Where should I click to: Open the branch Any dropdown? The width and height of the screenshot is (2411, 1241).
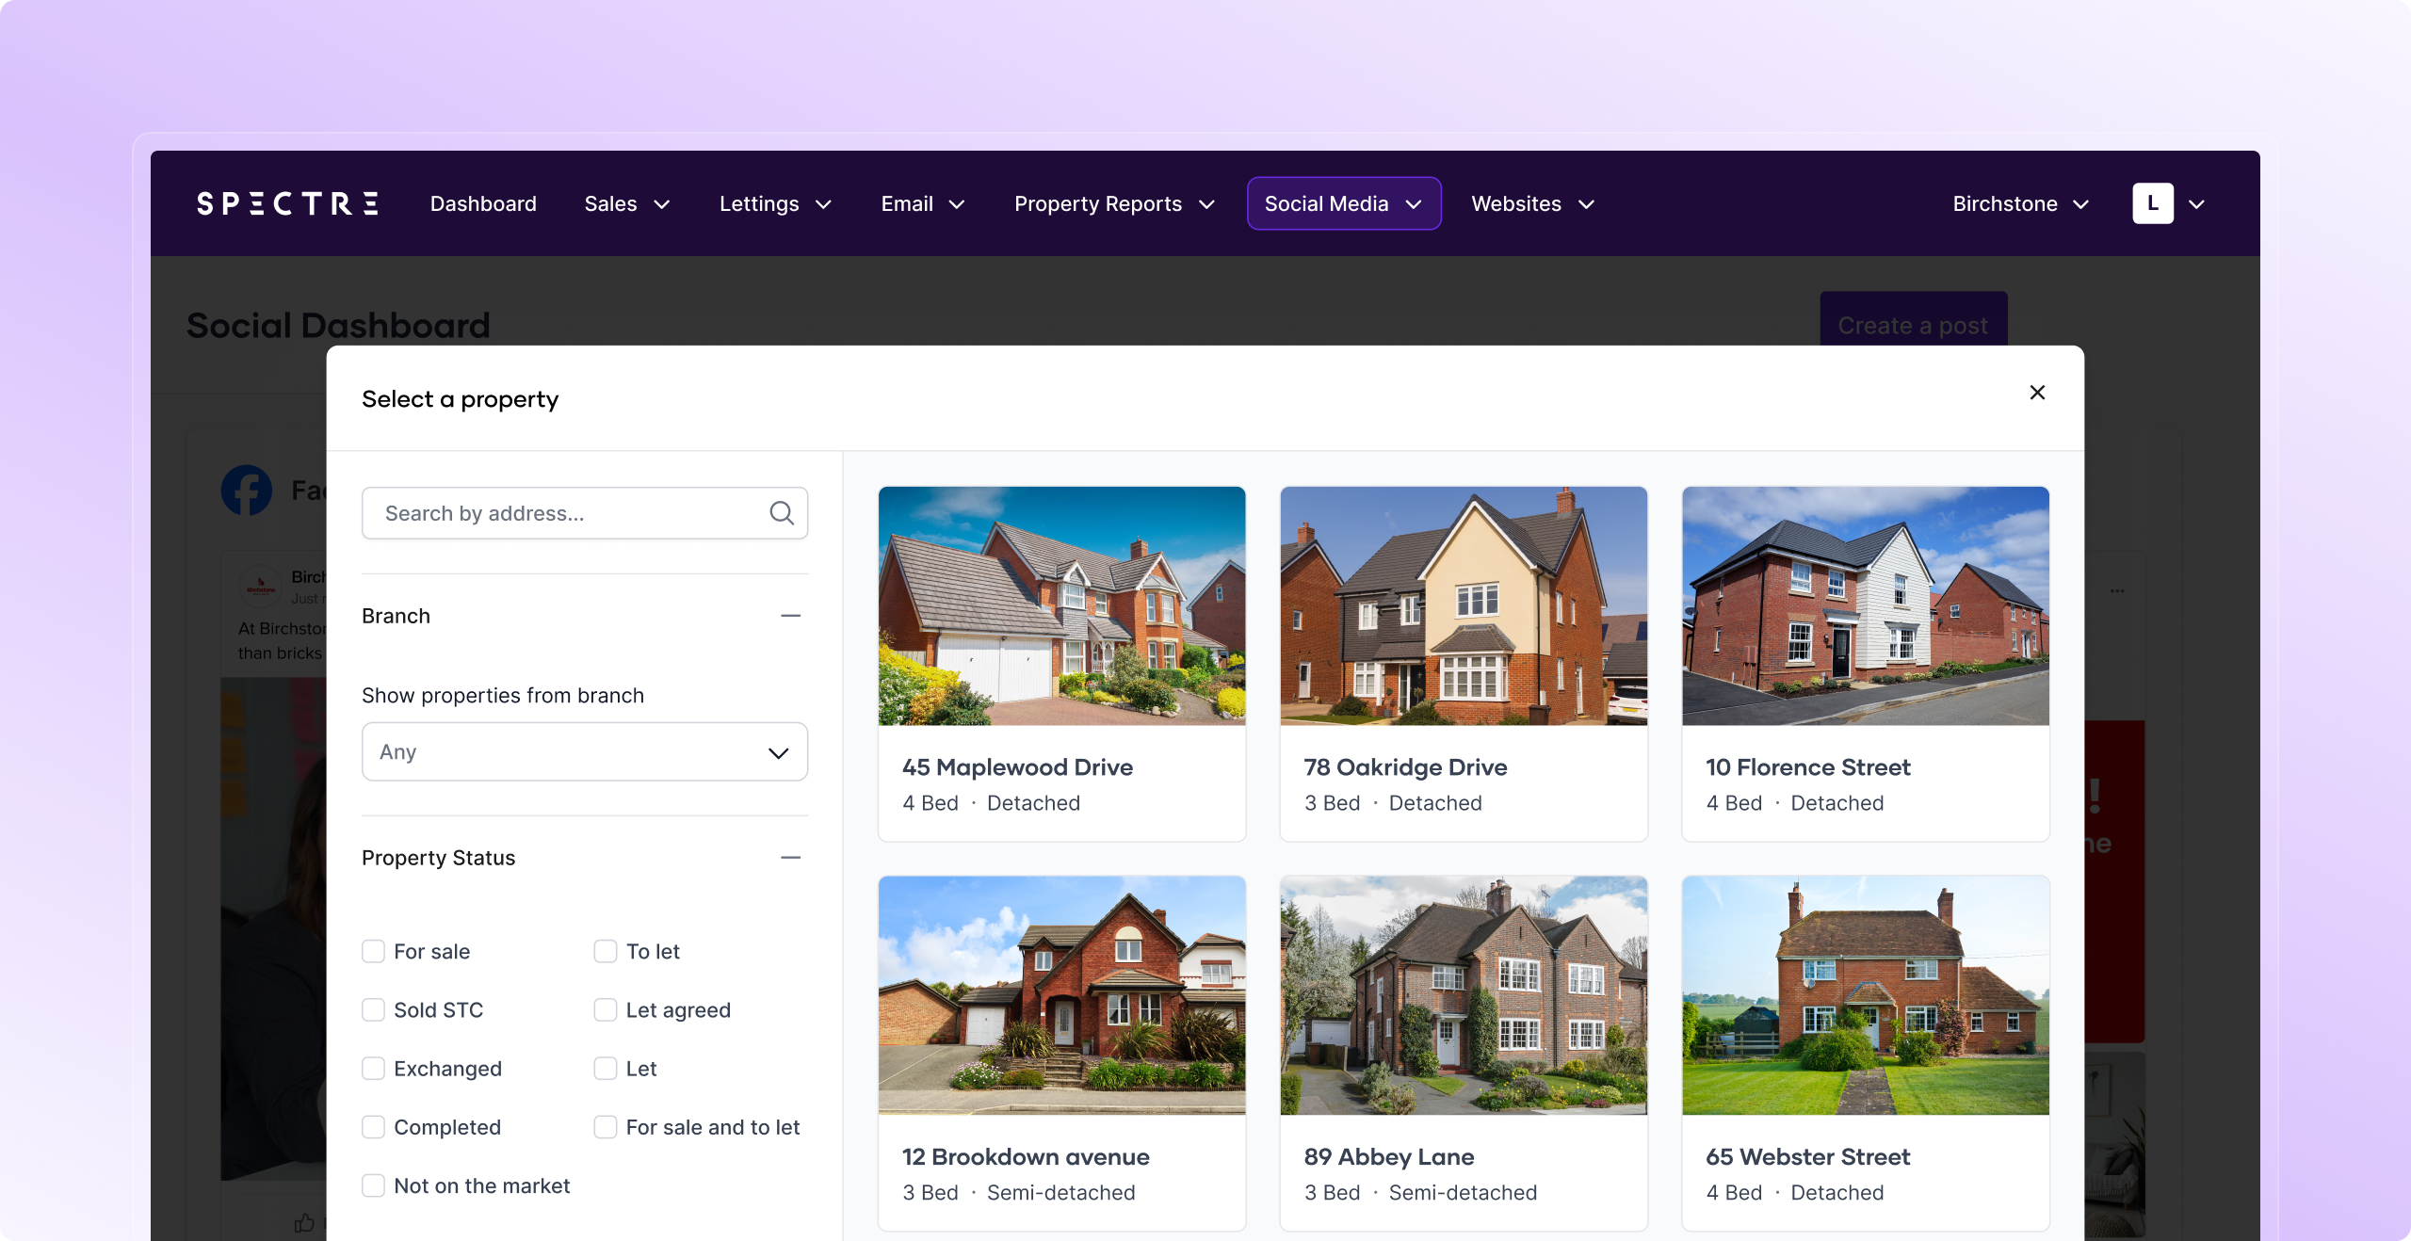coord(584,751)
